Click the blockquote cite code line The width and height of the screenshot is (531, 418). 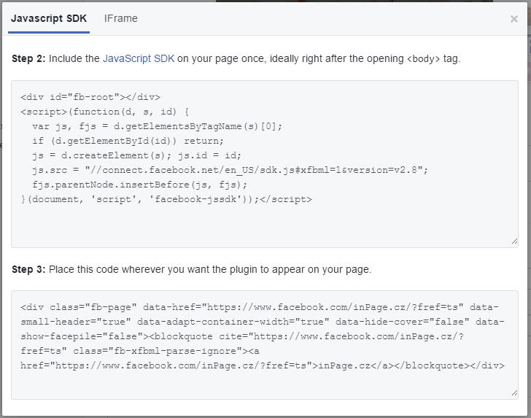(242, 336)
